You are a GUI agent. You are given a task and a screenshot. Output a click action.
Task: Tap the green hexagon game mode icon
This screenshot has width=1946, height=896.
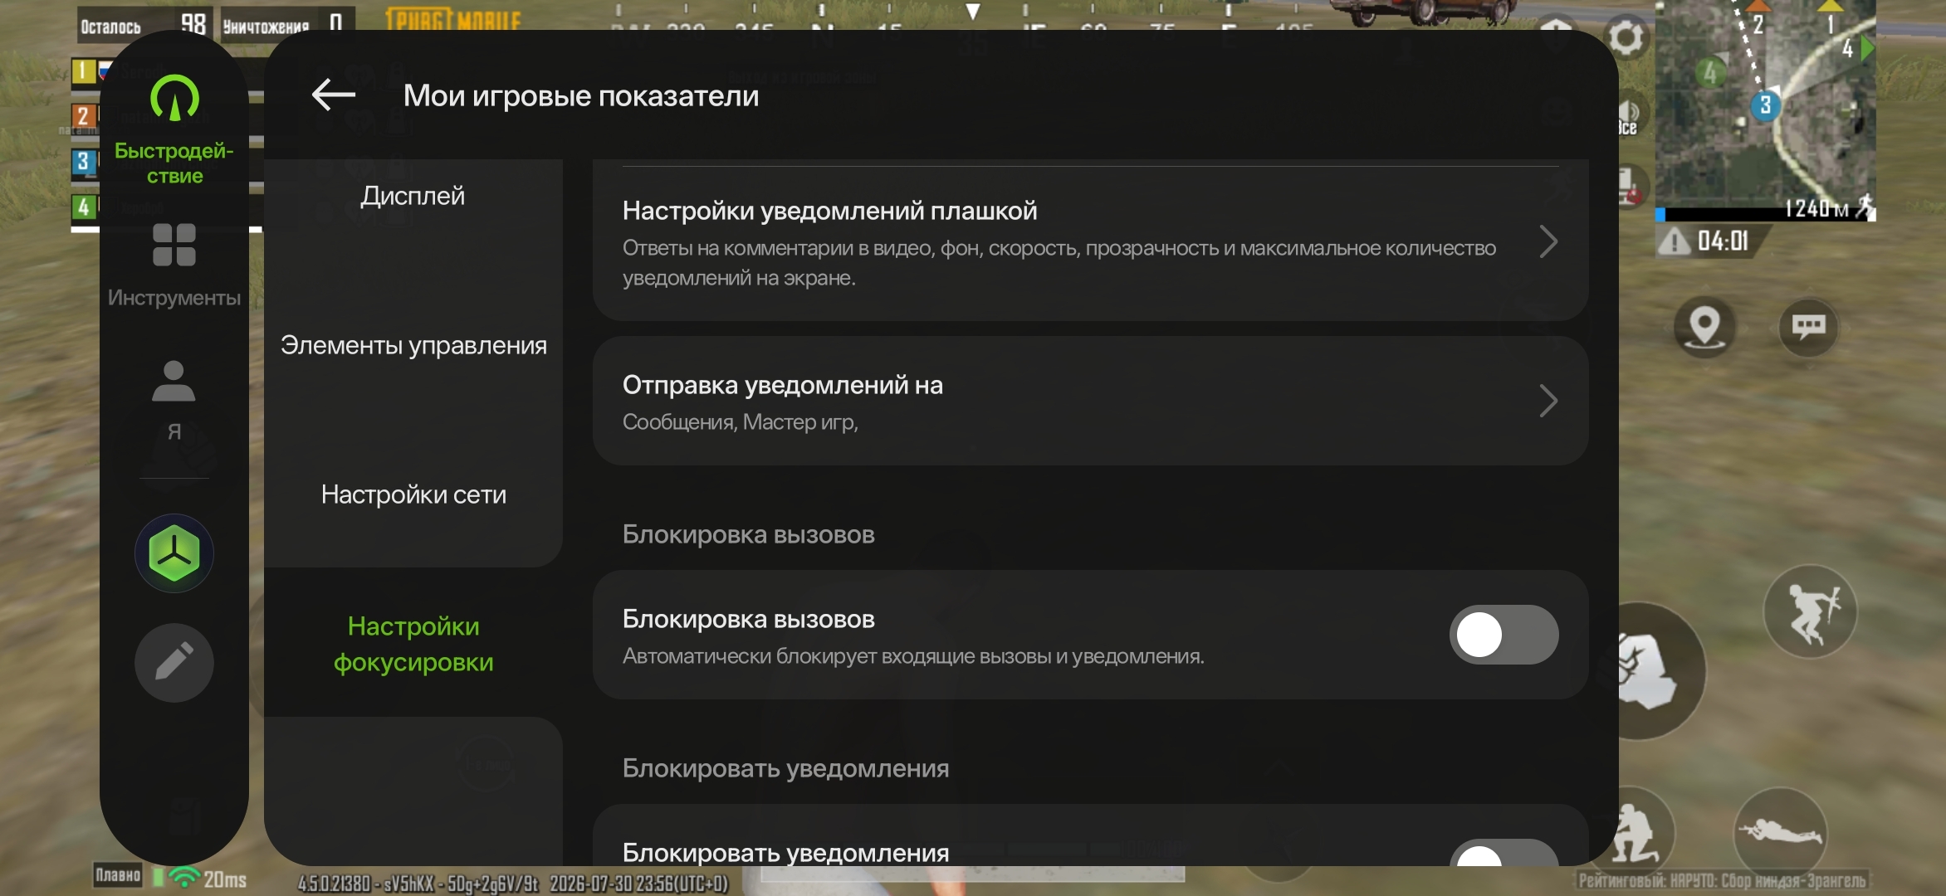click(174, 553)
